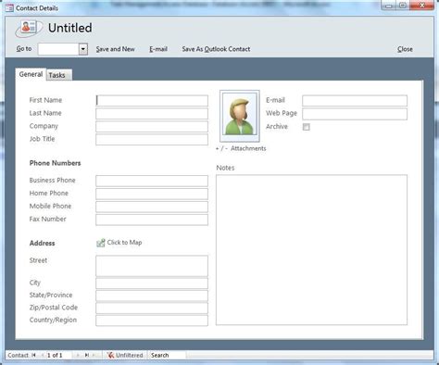Open the Go to dropdown arrow

82,49
